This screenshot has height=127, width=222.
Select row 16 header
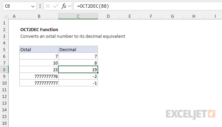(x=4, y=123)
